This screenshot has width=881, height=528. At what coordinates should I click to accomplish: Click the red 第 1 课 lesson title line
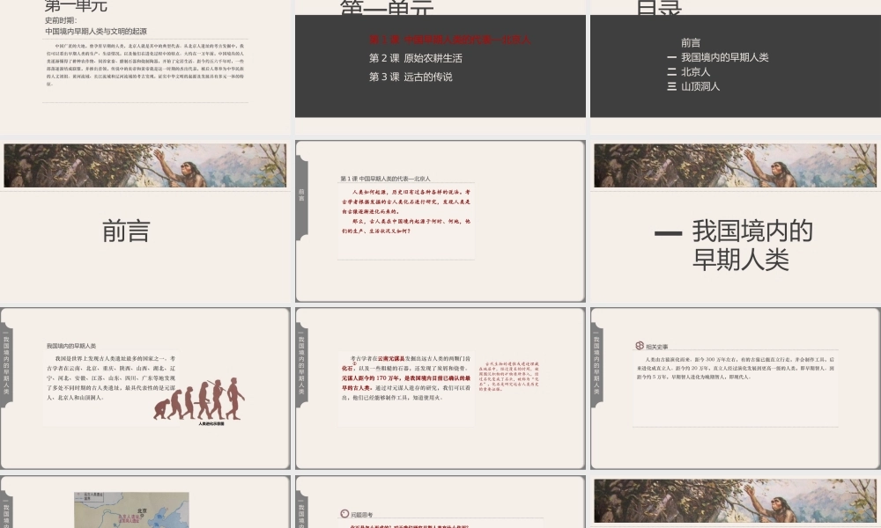tap(449, 40)
